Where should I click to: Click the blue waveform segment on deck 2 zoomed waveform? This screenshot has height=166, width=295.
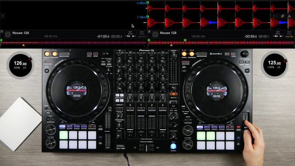[213, 23]
